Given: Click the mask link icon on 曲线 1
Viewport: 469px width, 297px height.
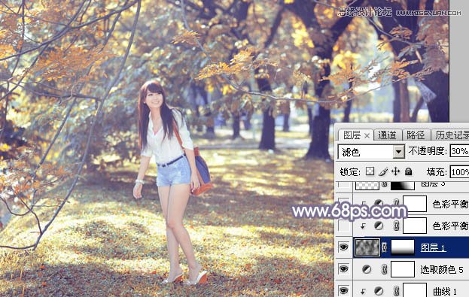Looking at the screenshot, I should tap(396, 291).
